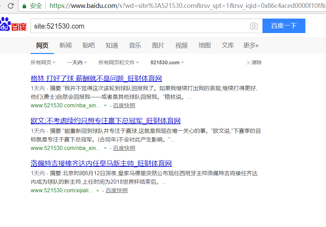Open camera image search icon
Viewport: 326px width, 227px height.
(x=254, y=26)
